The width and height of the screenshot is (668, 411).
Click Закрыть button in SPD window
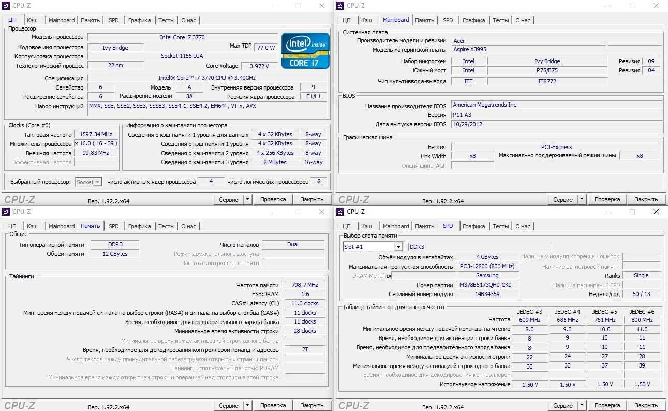click(646, 405)
